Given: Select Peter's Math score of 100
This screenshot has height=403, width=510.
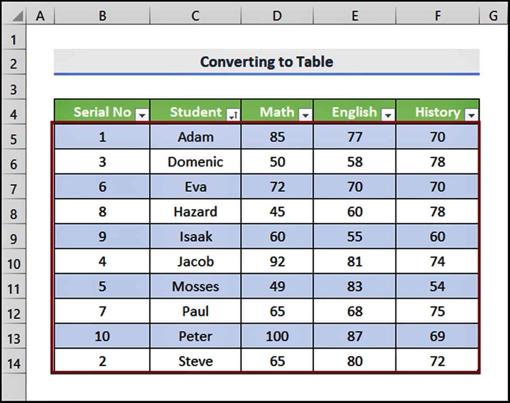Looking at the screenshot, I should tap(278, 336).
